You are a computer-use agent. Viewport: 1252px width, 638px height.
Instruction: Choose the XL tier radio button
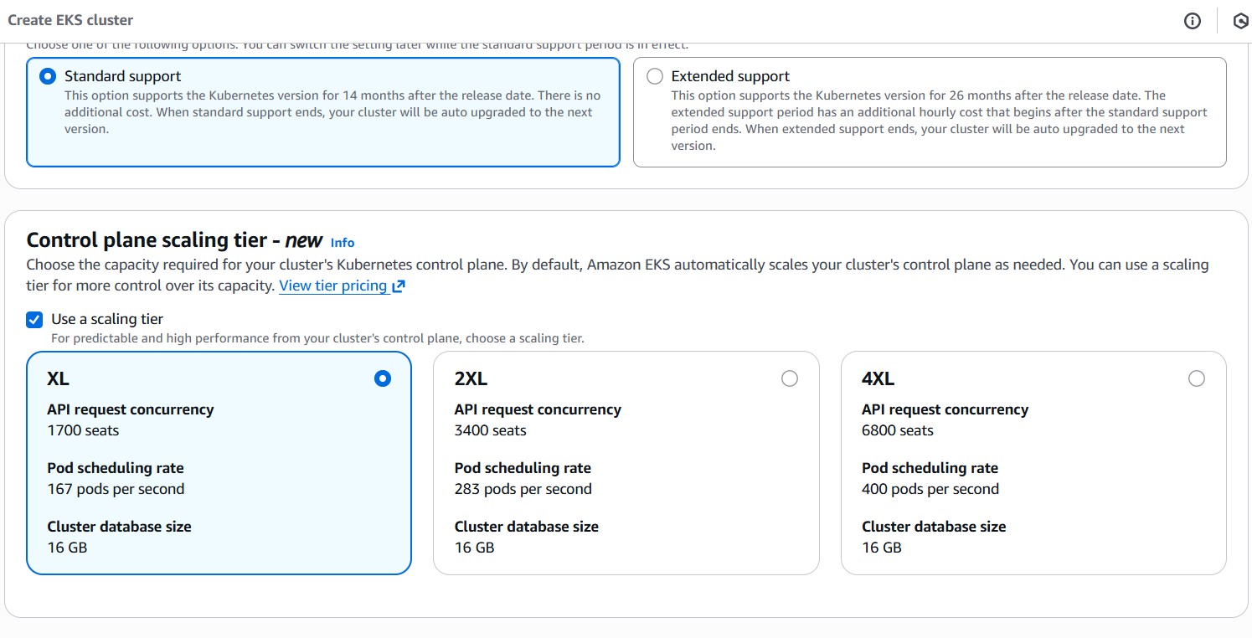(383, 378)
